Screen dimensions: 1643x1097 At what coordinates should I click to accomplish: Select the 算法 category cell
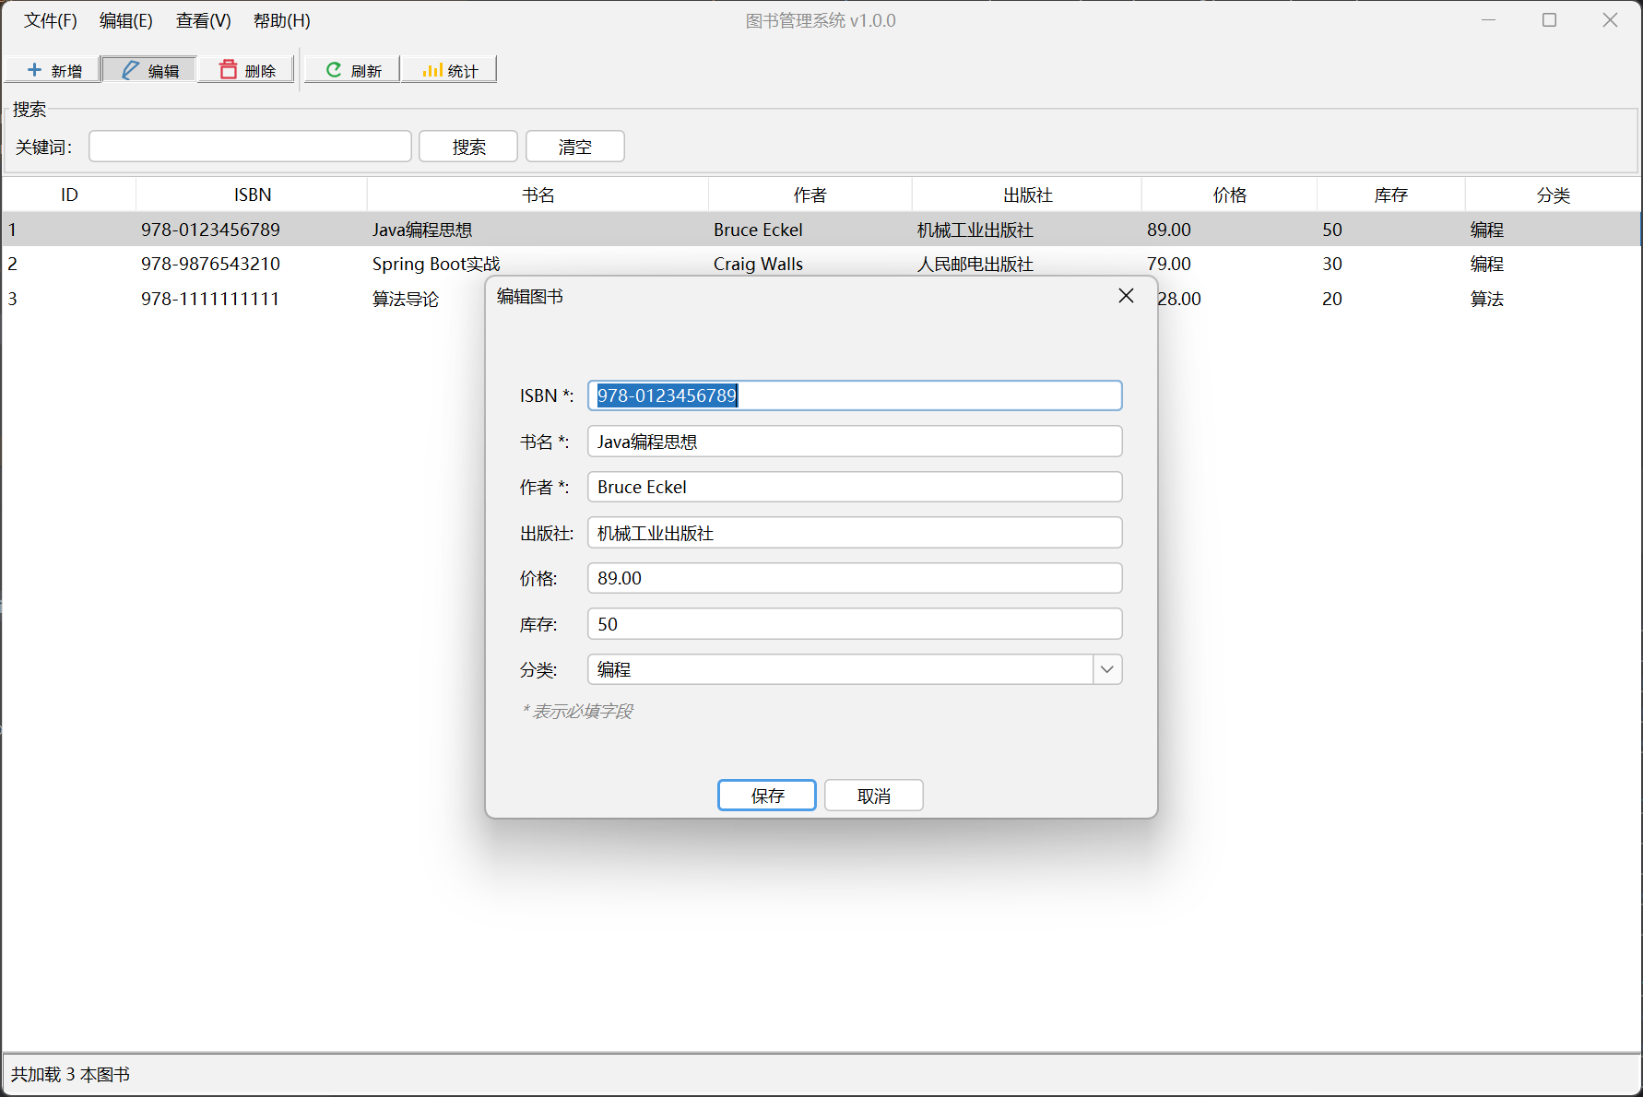pos(1487,299)
